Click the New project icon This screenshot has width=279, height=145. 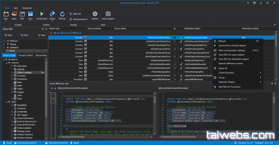5,14
